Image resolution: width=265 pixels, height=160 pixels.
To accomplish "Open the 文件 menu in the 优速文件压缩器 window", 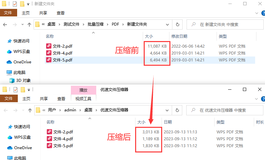I will [x=9, y=99].
